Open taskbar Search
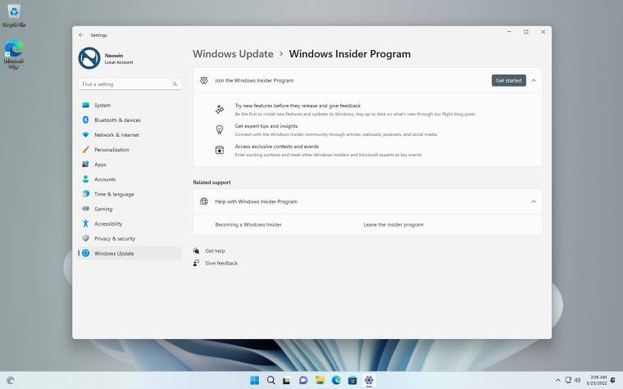 click(271, 380)
